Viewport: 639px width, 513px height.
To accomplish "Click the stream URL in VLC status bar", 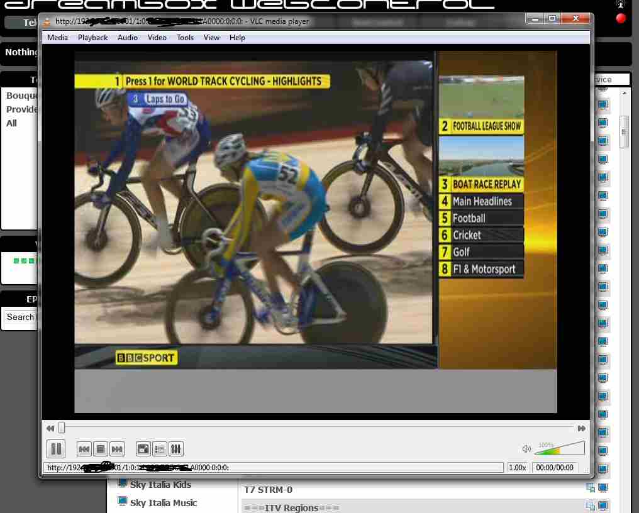I will 273,467.
